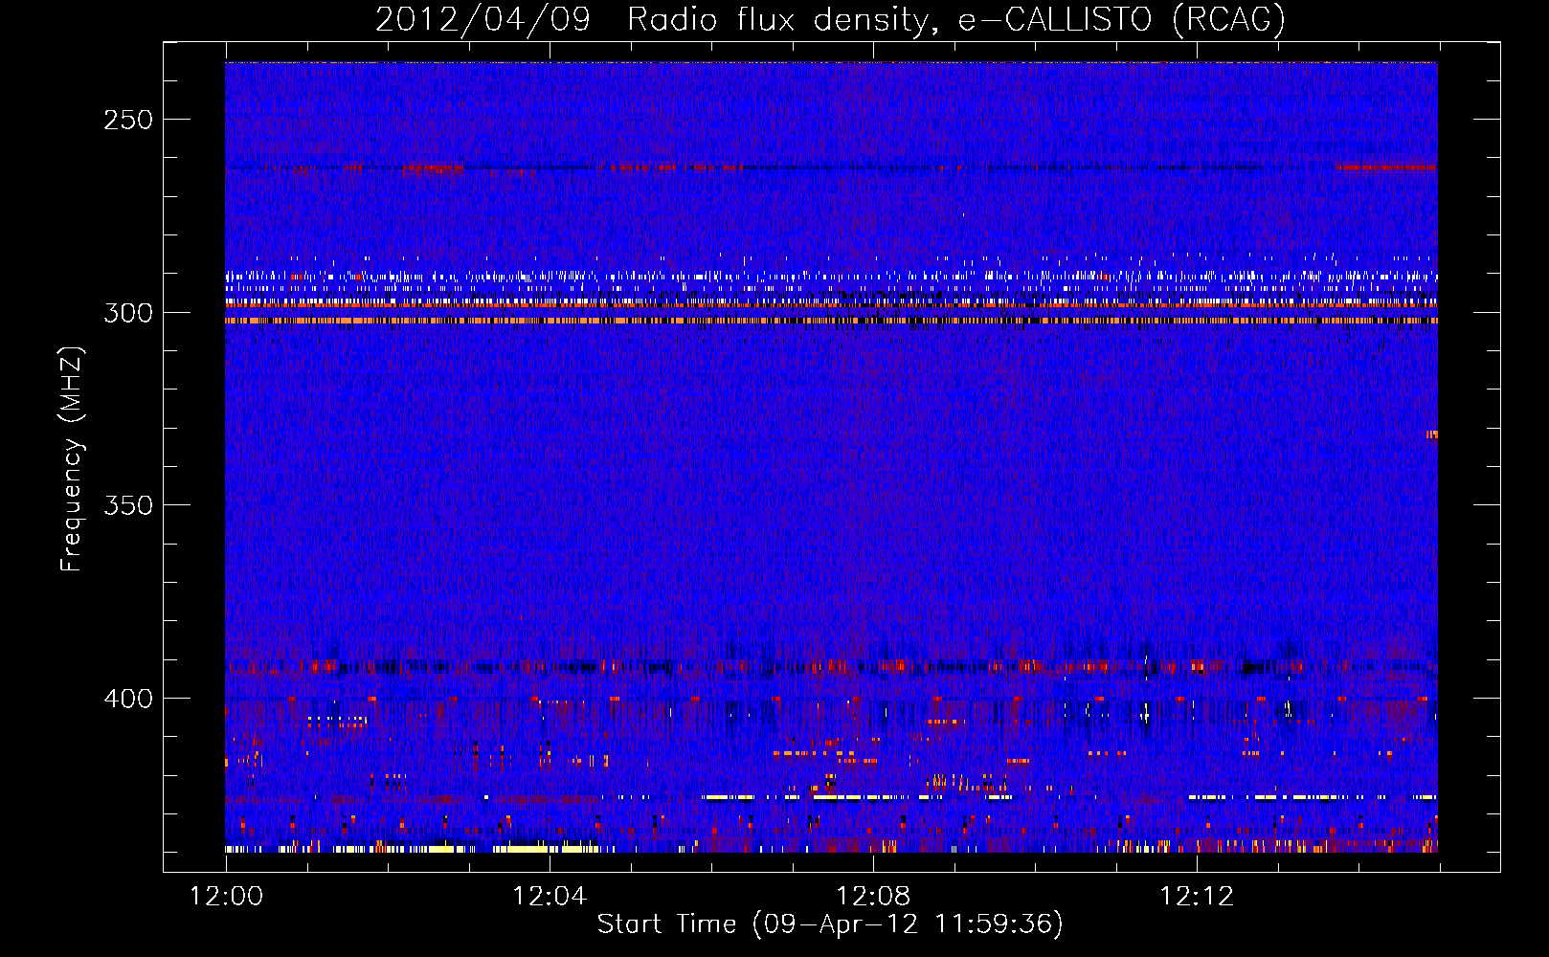Click the "Frequency (MHZ)" axis label
Viewport: 1549px width, 957px height.
[72, 458]
